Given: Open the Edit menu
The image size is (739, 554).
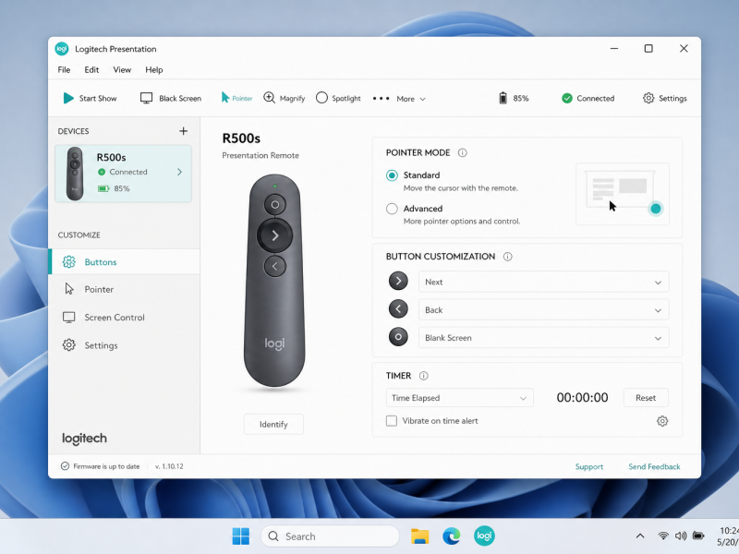Looking at the screenshot, I should (91, 70).
